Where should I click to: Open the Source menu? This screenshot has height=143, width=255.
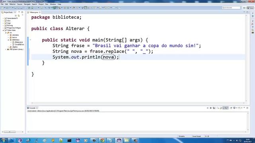(x=20, y=4)
